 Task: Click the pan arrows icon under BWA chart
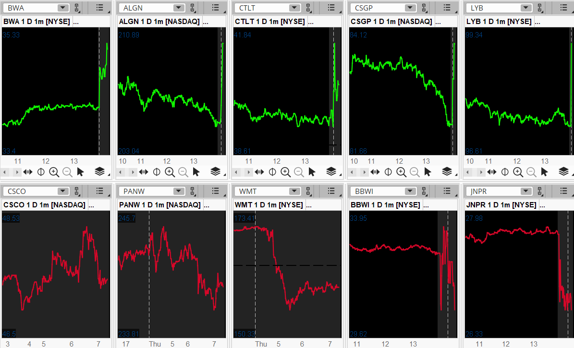(28, 172)
